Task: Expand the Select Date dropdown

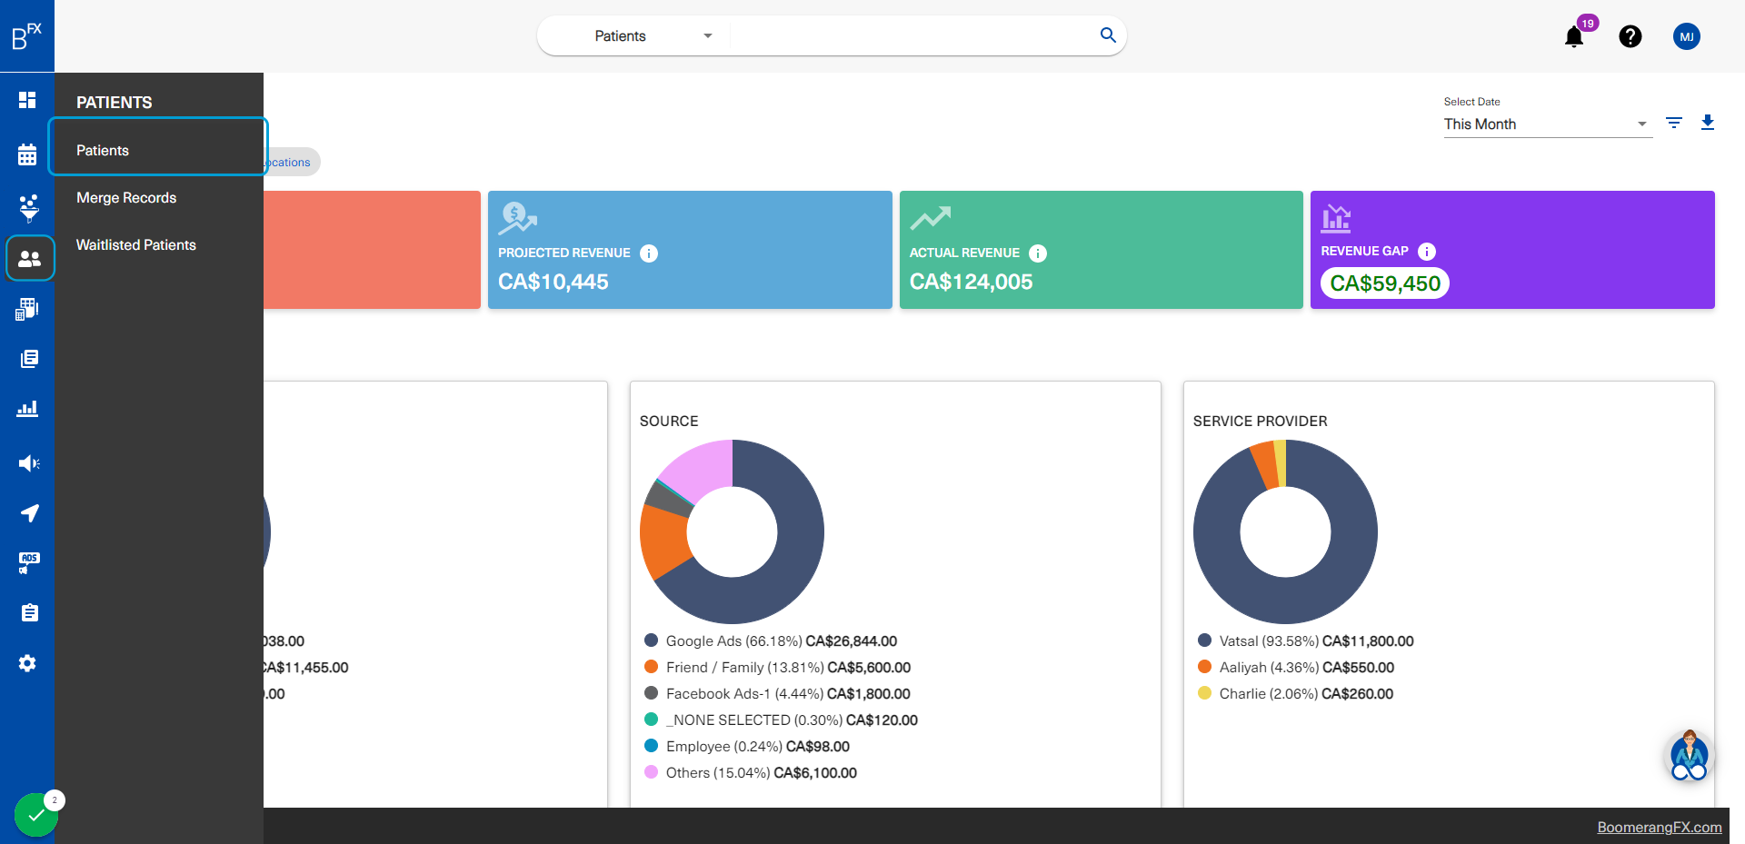Action: (x=1548, y=124)
